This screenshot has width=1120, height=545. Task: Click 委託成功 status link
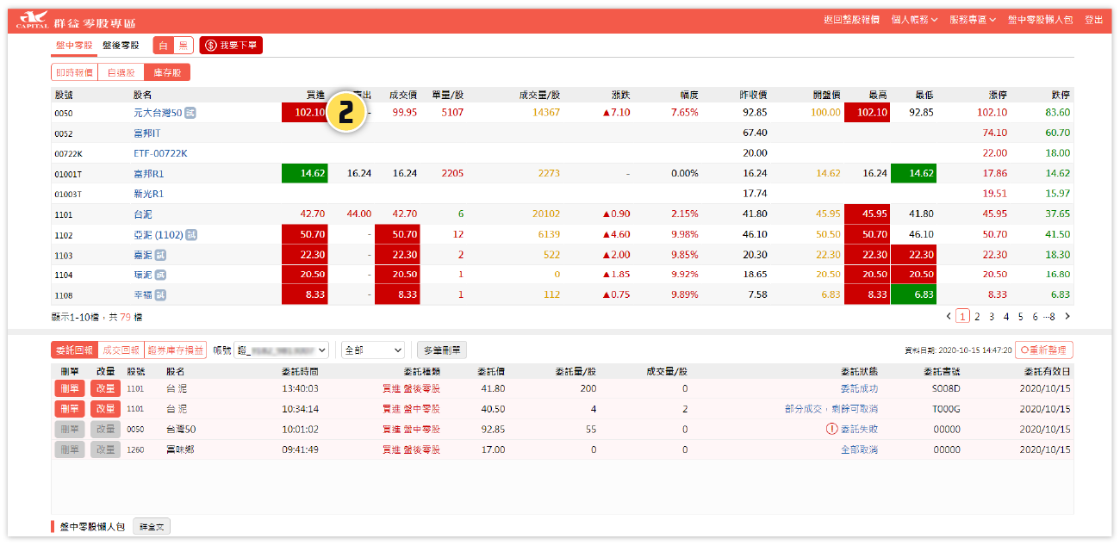tap(859, 388)
